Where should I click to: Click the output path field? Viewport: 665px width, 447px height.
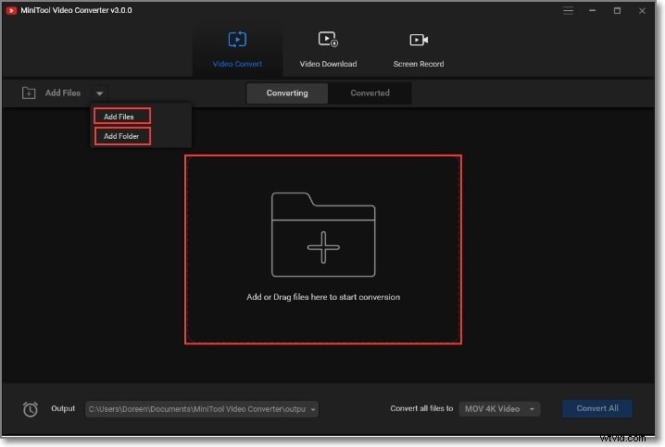(x=202, y=409)
